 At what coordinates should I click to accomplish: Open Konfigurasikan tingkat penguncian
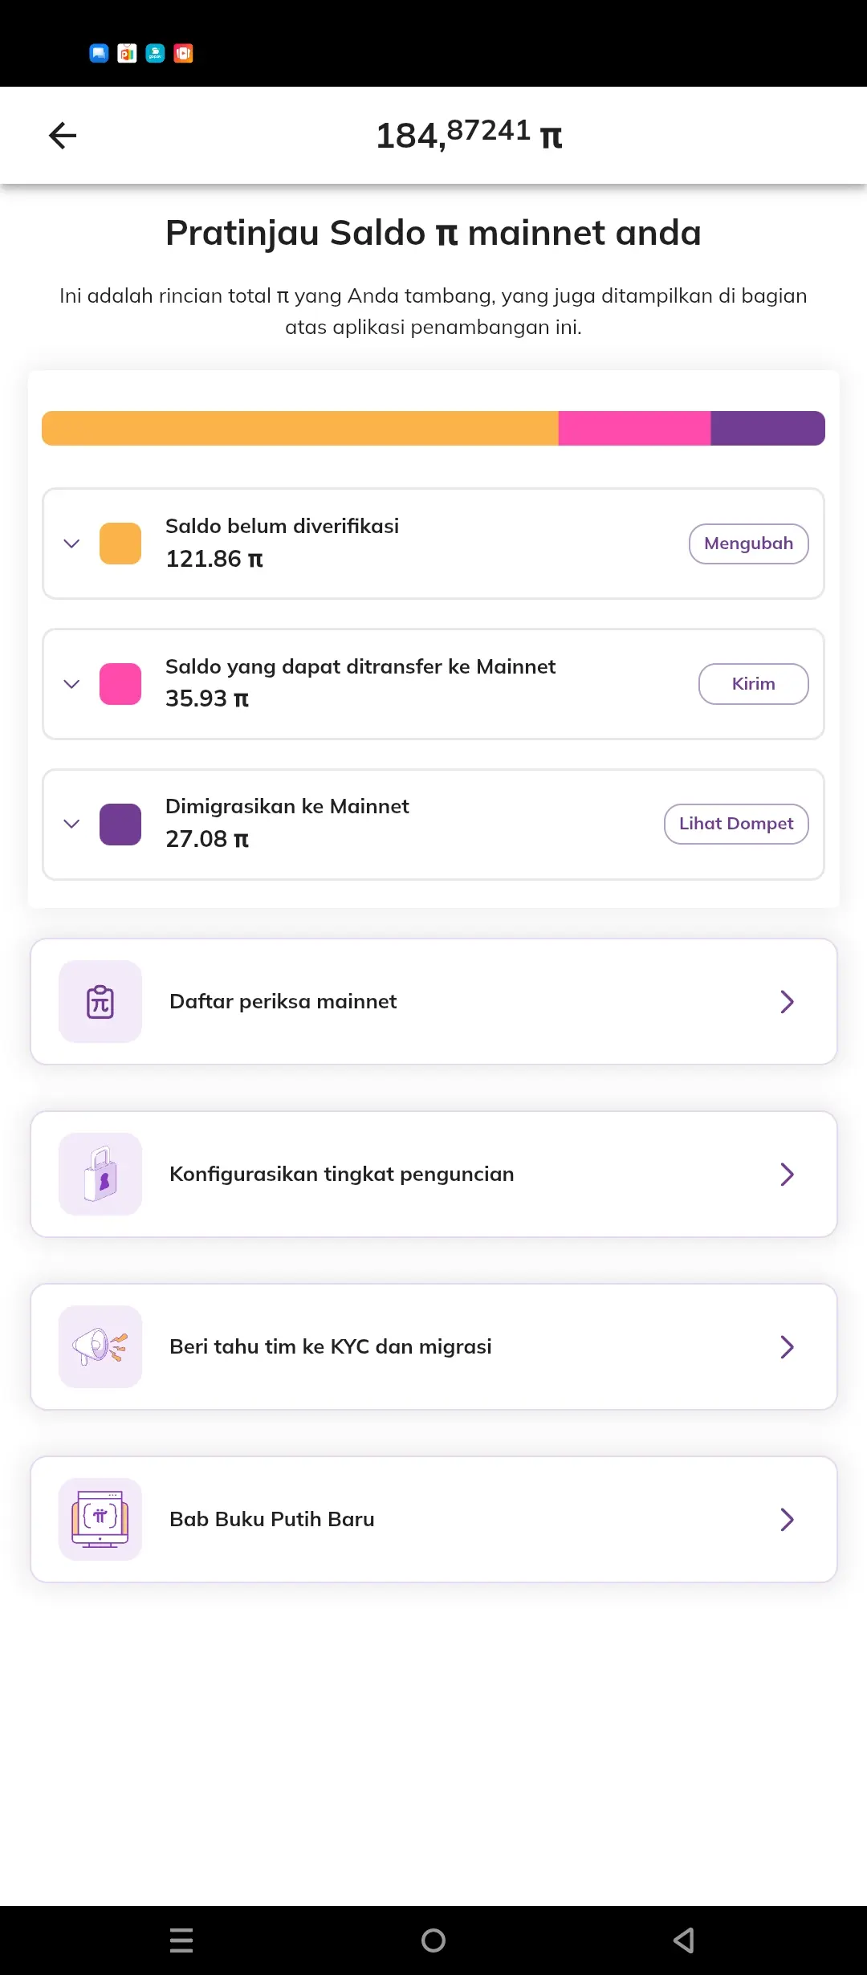pos(433,1175)
